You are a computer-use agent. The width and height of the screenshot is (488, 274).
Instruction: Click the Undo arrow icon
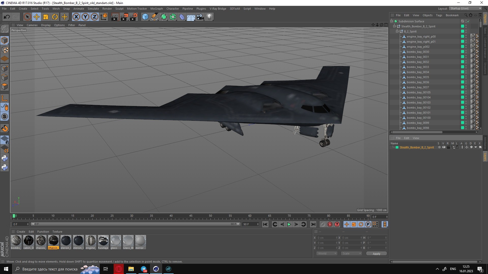[x=7, y=17]
